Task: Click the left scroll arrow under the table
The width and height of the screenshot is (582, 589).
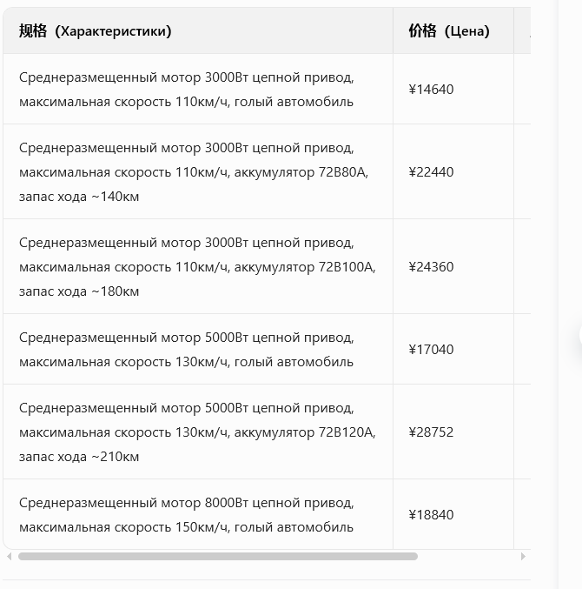Action: tap(10, 556)
